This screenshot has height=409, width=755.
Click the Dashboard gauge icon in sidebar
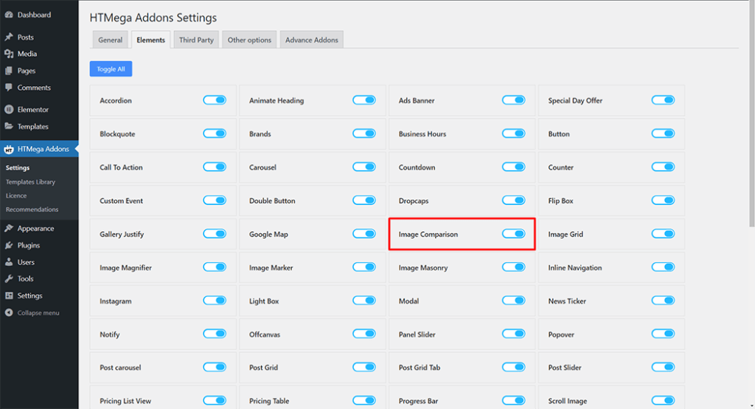[9, 15]
